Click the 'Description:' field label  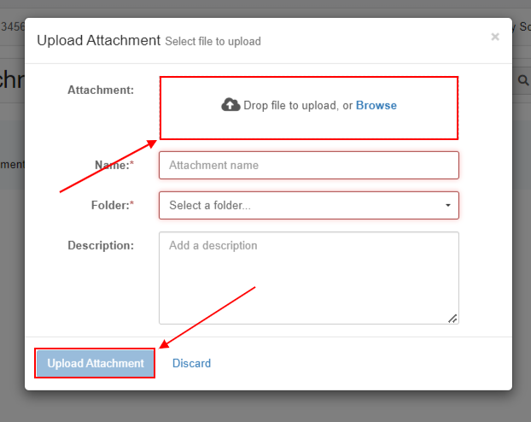(101, 245)
